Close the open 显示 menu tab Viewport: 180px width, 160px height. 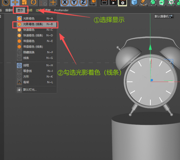(20, 10)
